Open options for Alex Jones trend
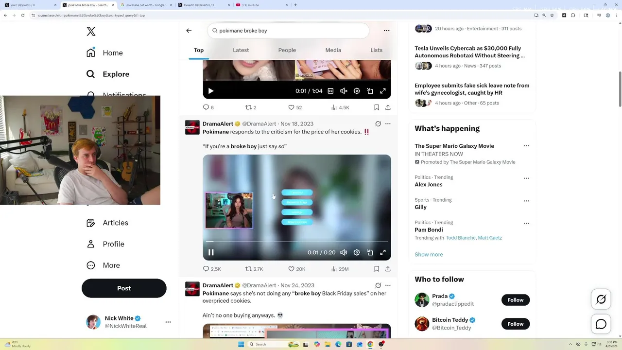 (526, 178)
